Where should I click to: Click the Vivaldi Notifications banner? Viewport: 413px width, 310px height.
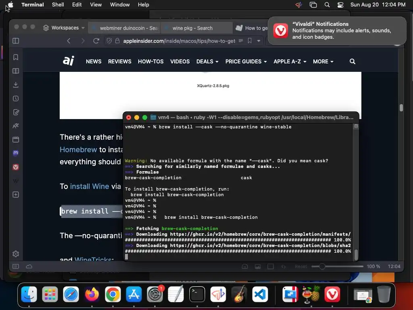(x=337, y=31)
